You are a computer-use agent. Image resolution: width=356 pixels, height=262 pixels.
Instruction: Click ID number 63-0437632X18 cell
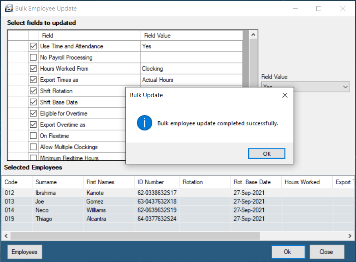[x=157, y=201]
